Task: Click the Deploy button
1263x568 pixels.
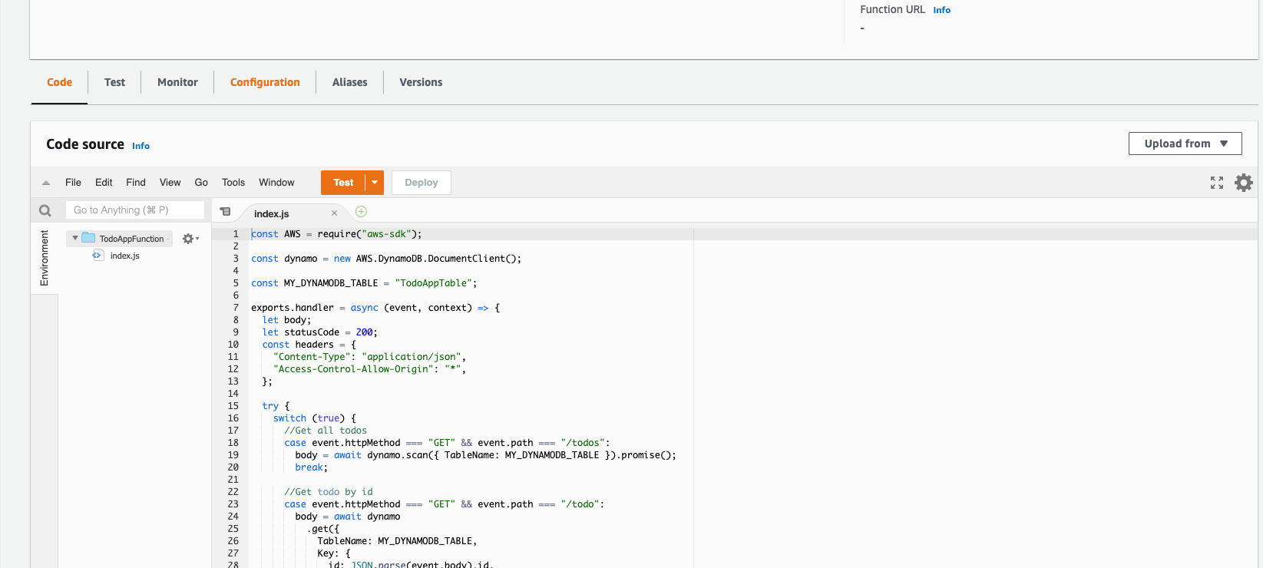Action: tap(422, 183)
